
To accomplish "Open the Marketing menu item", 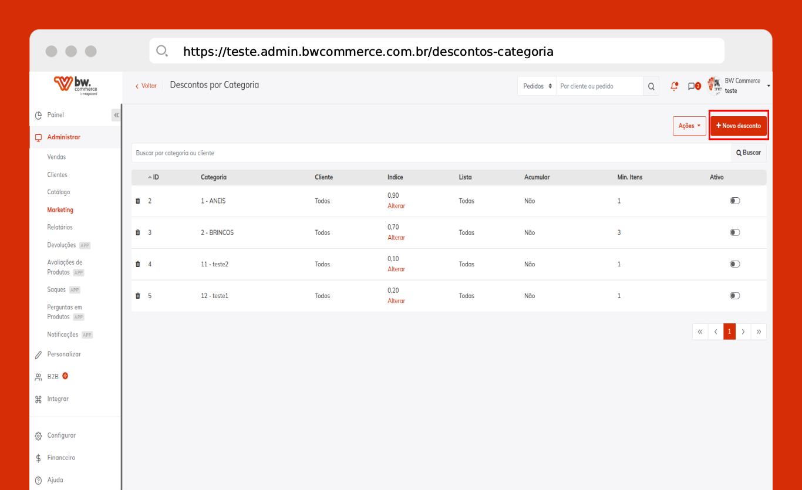I will pyautogui.click(x=60, y=209).
